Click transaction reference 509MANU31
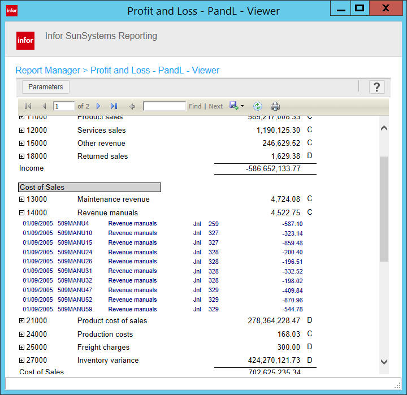The height and width of the screenshot is (395, 407). pos(75,271)
